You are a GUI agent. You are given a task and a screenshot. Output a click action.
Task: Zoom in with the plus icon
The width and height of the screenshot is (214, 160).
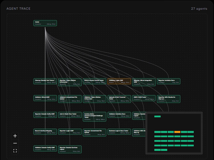[x=15, y=136]
